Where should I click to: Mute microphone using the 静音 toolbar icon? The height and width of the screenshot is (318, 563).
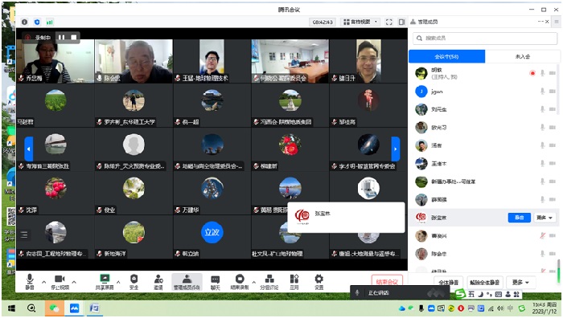[x=30, y=281]
